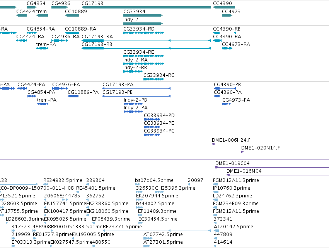Click the CG4854 gene label

click(x=36, y=3)
